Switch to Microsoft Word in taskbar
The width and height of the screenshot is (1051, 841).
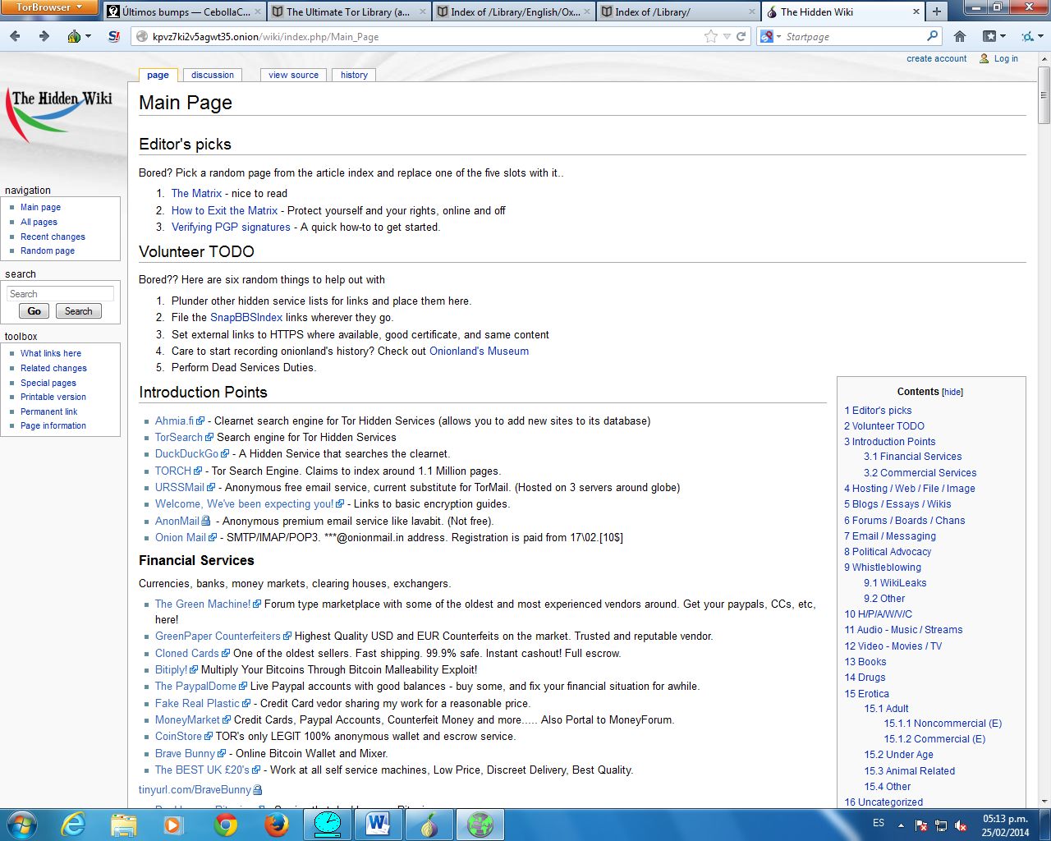379,824
